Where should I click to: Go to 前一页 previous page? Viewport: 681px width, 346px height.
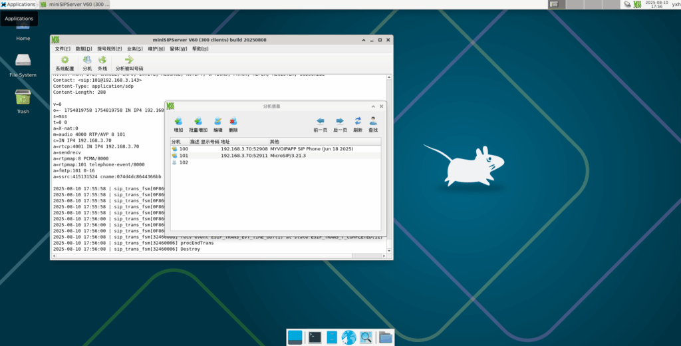(x=320, y=124)
